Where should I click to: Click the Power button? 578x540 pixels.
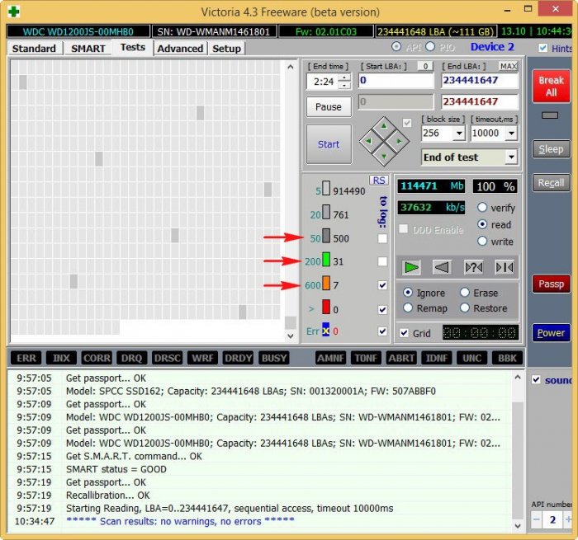click(x=551, y=333)
